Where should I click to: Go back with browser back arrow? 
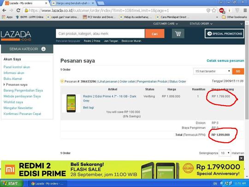pyautogui.click(x=4, y=11)
